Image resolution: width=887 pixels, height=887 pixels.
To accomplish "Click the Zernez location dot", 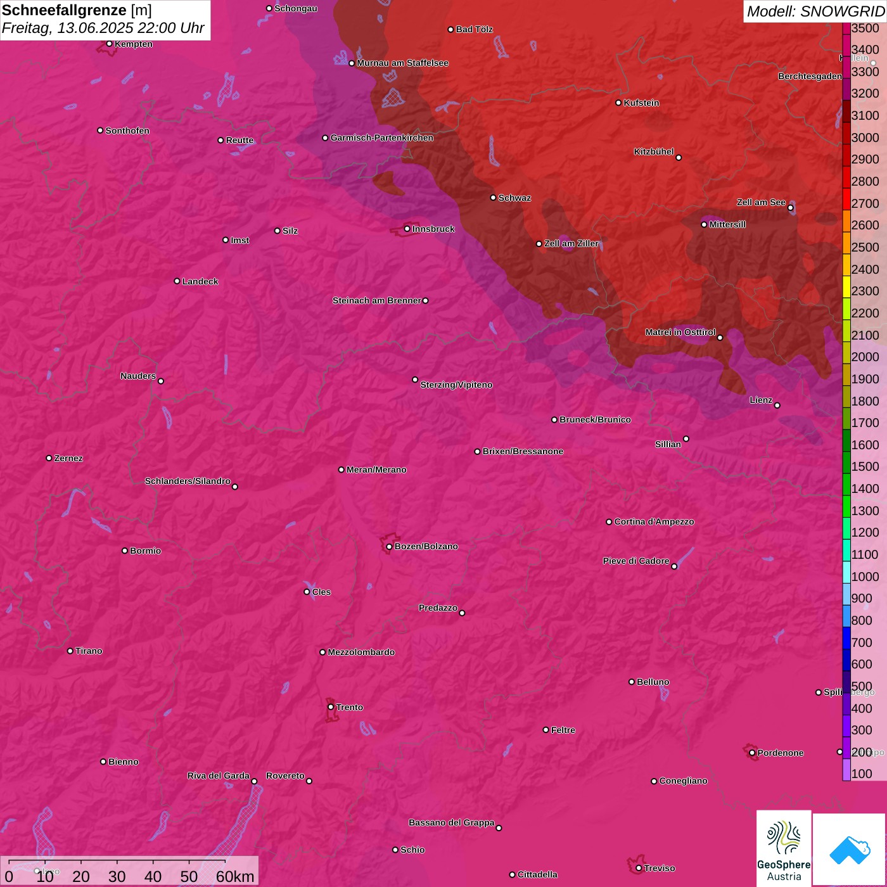I will 49,458.
